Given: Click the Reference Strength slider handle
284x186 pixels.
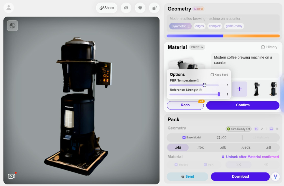Looking at the screenshot, I should (219, 94).
